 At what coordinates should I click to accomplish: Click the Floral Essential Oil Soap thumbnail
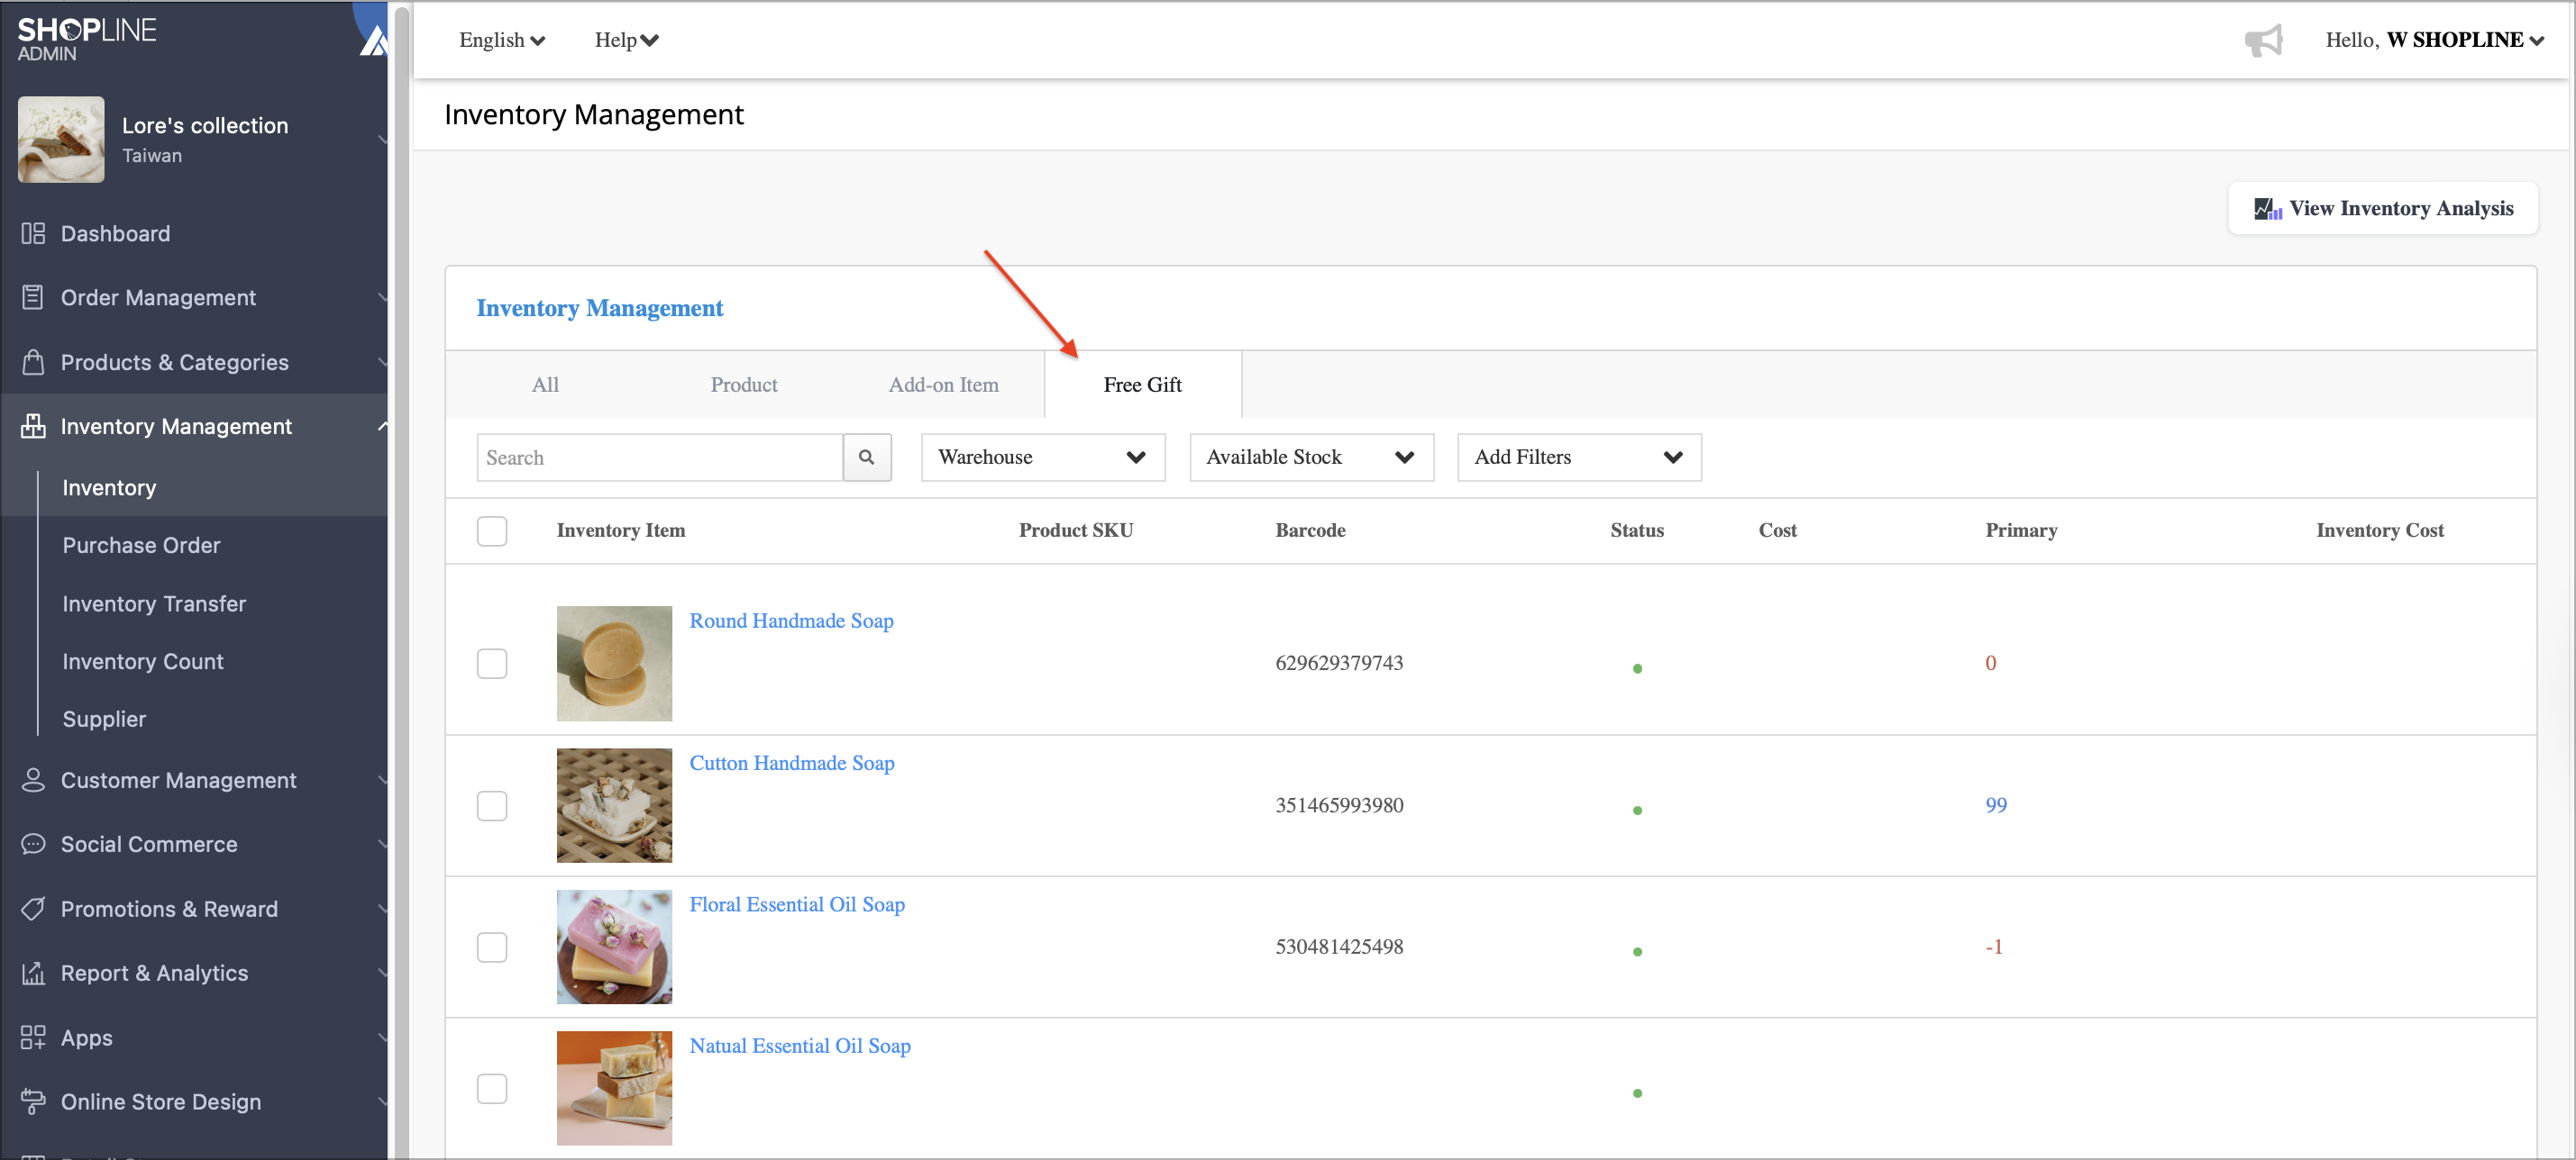(x=614, y=947)
